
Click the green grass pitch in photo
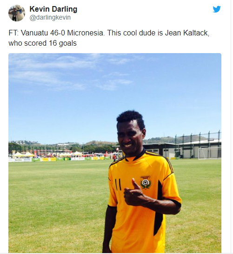pyautogui.click(x=57, y=202)
